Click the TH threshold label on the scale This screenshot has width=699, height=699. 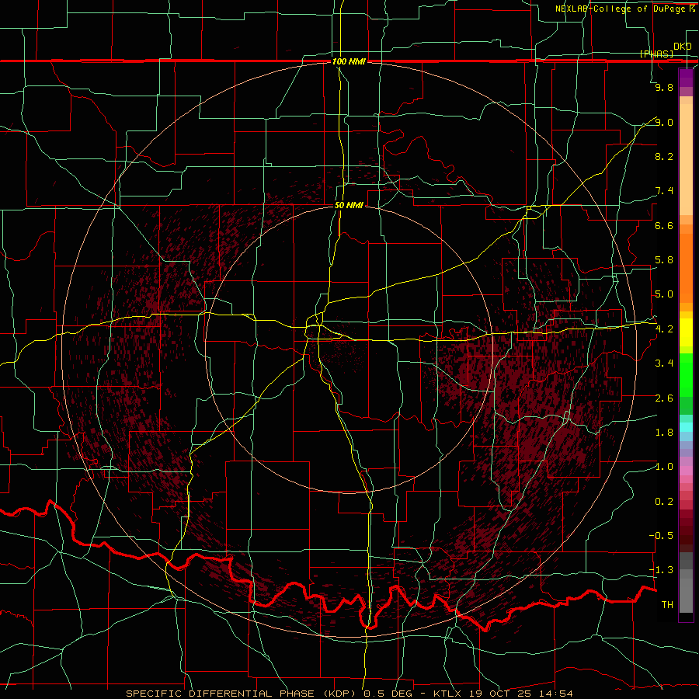click(667, 604)
